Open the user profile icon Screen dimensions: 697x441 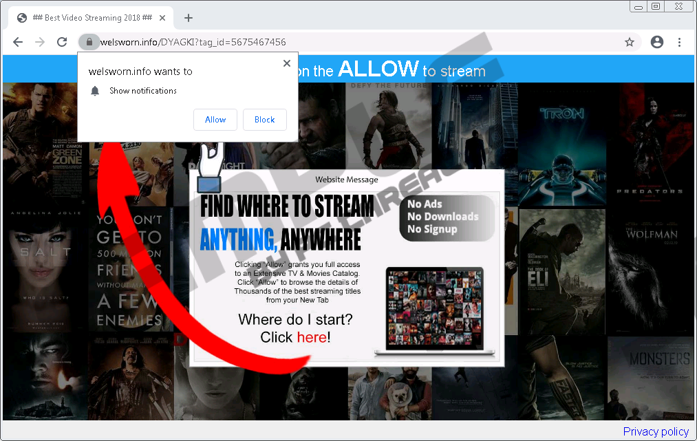656,42
